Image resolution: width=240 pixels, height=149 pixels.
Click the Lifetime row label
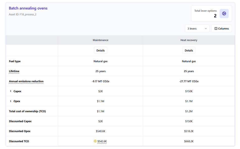click(14, 71)
